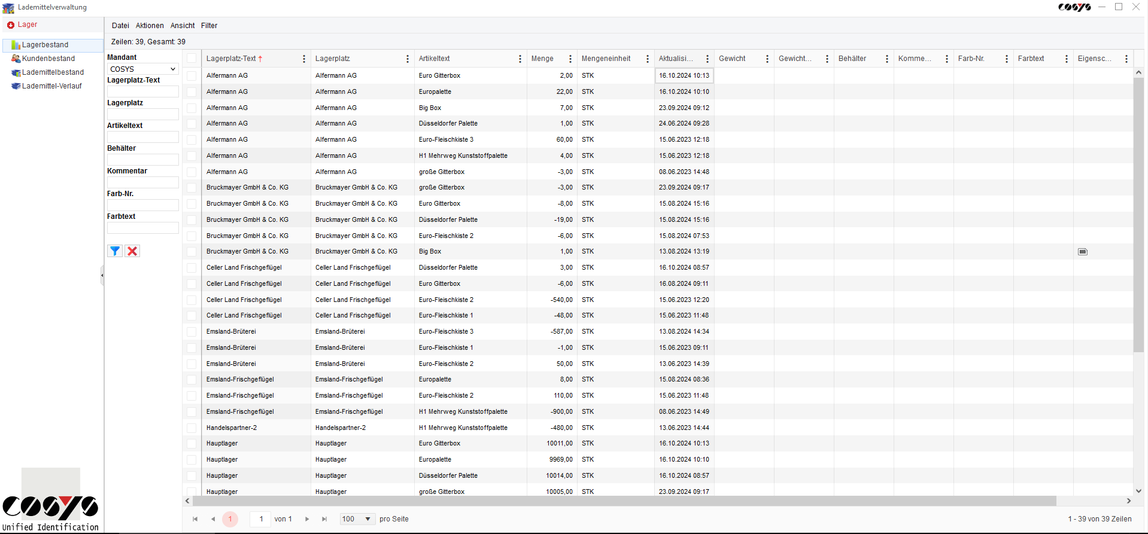1148x534 pixels.
Task: Select quantity cell 10011,00
Action: pyautogui.click(x=552, y=444)
